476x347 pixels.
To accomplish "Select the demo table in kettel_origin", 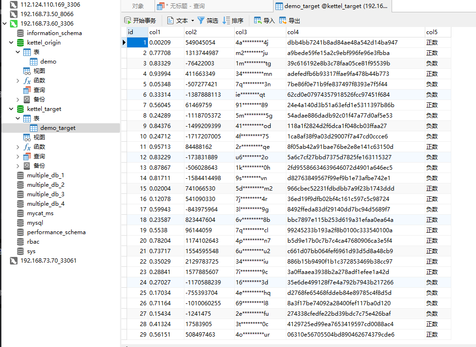I will pyautogui.click(x=48, y=62).
